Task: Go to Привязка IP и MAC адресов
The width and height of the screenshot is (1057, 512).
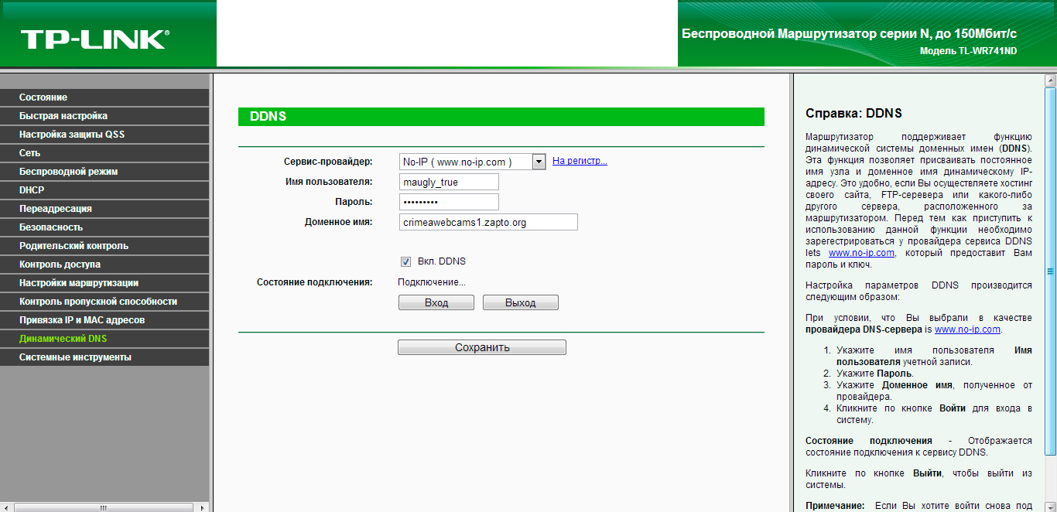Action: pyautogui.click(x=104, y=320)
